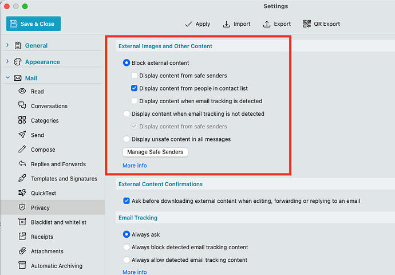Click the Save & Close button

(x=34, y=23)
